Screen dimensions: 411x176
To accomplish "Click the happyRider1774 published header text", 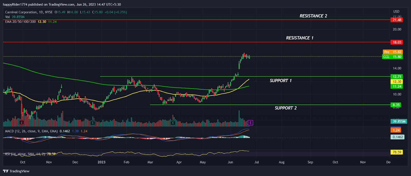I will pyautogui.click(x=62, y=4).
